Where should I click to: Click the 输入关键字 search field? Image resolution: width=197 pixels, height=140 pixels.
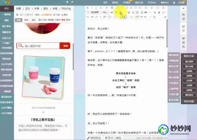tap(24, 15)
